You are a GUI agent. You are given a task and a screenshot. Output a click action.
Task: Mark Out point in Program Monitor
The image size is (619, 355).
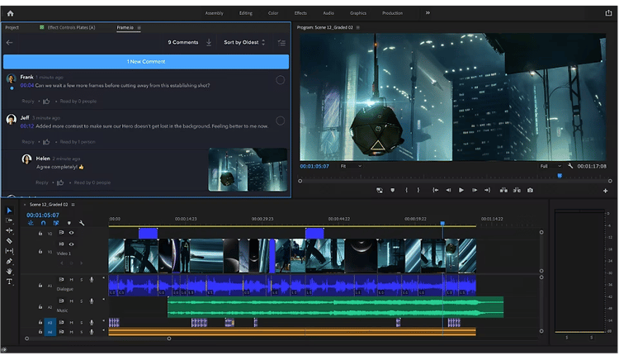click(418, 191)
